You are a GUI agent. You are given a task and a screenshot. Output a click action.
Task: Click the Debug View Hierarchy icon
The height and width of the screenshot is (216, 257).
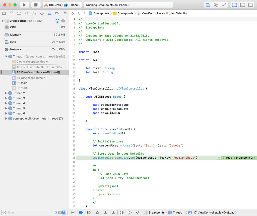coord(122,212)
